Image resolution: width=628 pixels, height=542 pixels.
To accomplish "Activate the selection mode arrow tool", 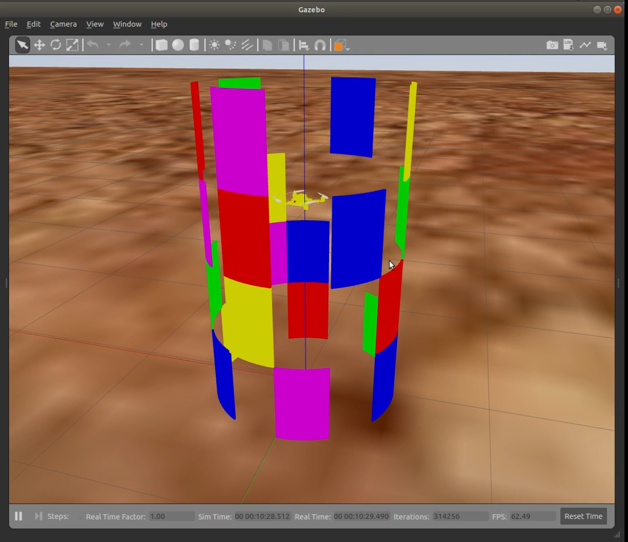I will [23, 45].
